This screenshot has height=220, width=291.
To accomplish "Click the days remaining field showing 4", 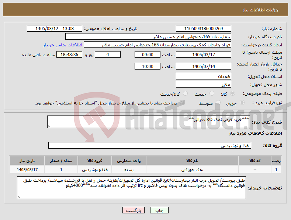I will 108,54.
